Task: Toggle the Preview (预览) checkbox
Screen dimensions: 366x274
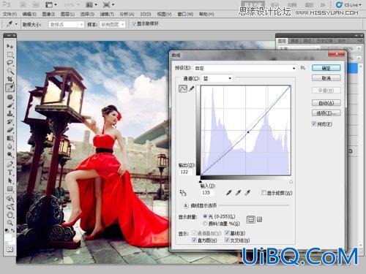Action: coord(314,123)
